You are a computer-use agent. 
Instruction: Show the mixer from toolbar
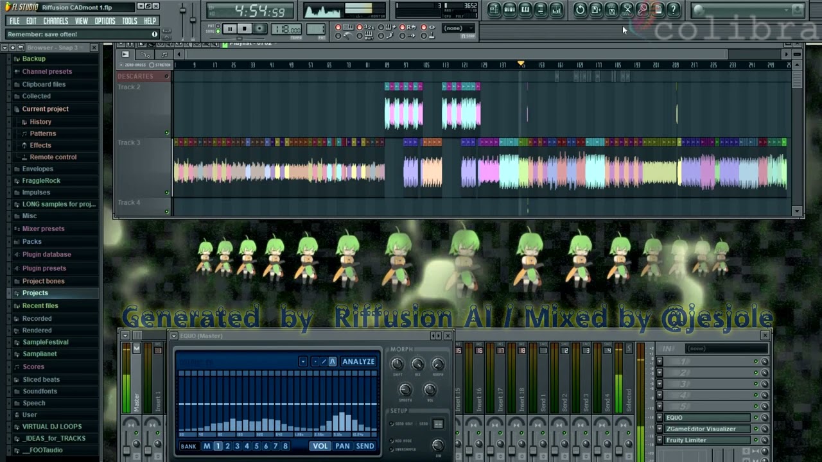tap(556, 9)
